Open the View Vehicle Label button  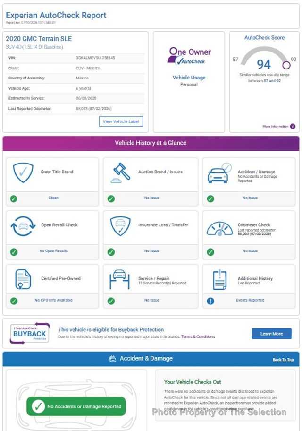click(121, 121)
